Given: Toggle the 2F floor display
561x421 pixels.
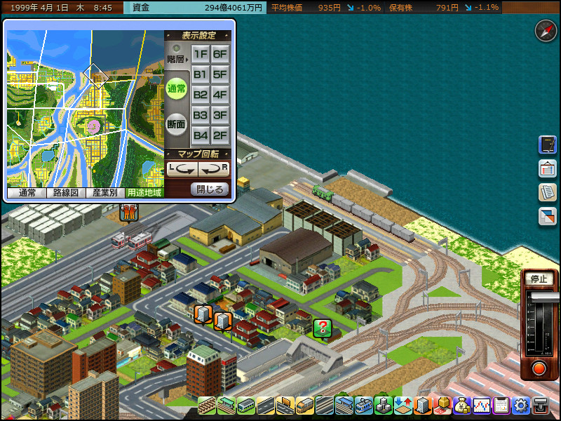Looking at the screenshot, I should point(220,135).
